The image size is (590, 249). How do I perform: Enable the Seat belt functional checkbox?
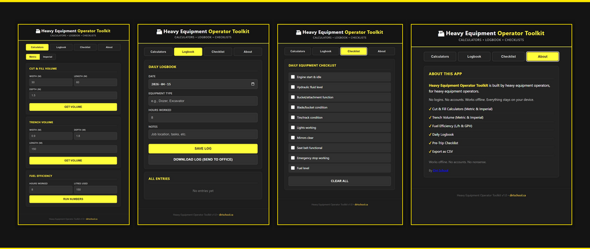(x=293, y=148)
